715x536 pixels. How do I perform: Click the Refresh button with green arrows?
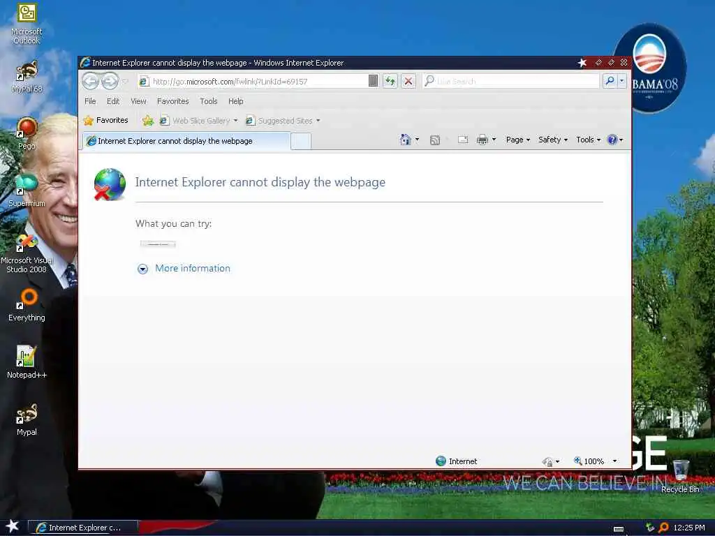[x=390, y=81]
